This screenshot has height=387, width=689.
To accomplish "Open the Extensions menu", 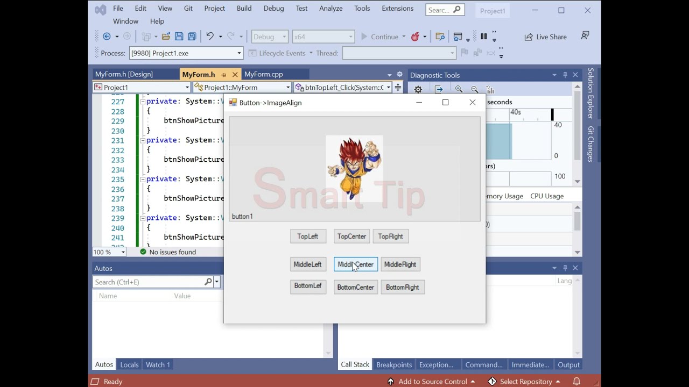I will coord(397,9).
